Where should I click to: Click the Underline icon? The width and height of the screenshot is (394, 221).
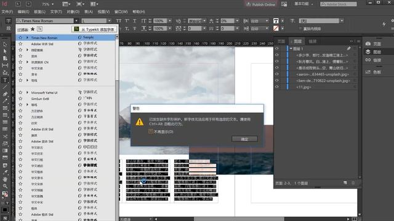[x=135, y=21]
